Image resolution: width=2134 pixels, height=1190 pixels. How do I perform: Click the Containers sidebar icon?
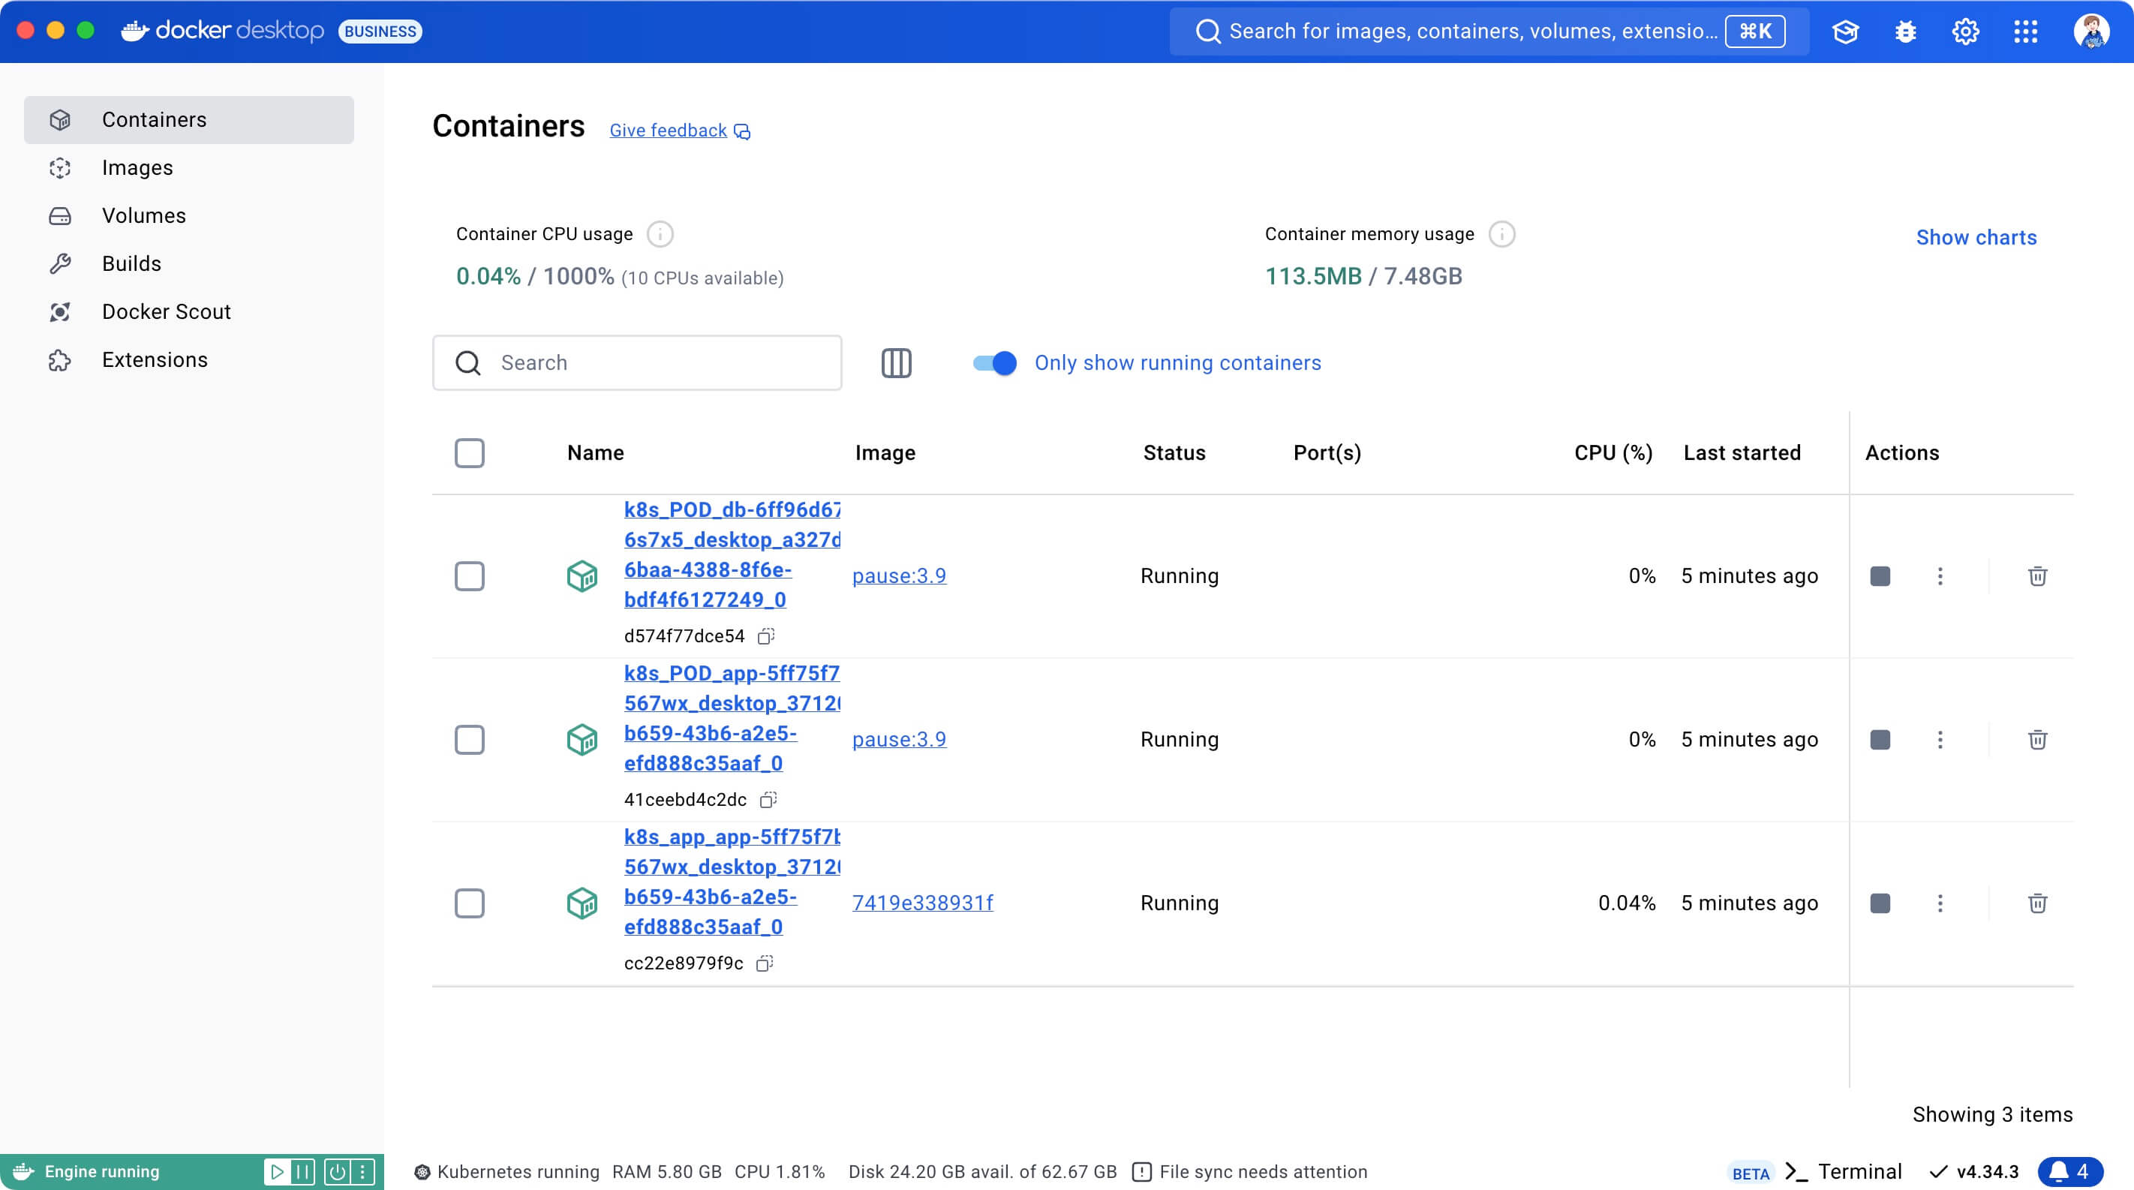coord(60,119)
